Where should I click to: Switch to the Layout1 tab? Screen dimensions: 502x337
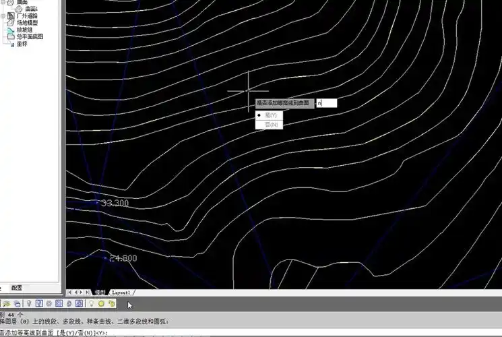coord(122,293)
